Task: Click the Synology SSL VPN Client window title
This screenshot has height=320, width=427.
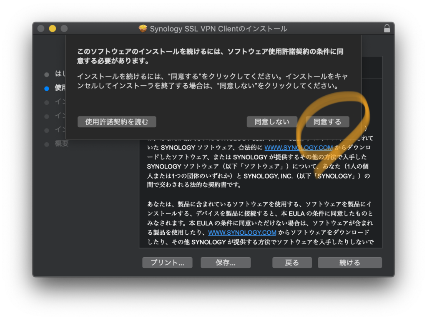Action: pyautogui.click(x=218, y=29)
